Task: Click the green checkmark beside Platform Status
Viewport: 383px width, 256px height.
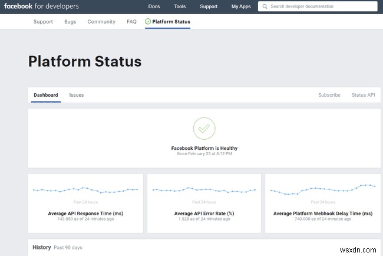Action: 148,21
